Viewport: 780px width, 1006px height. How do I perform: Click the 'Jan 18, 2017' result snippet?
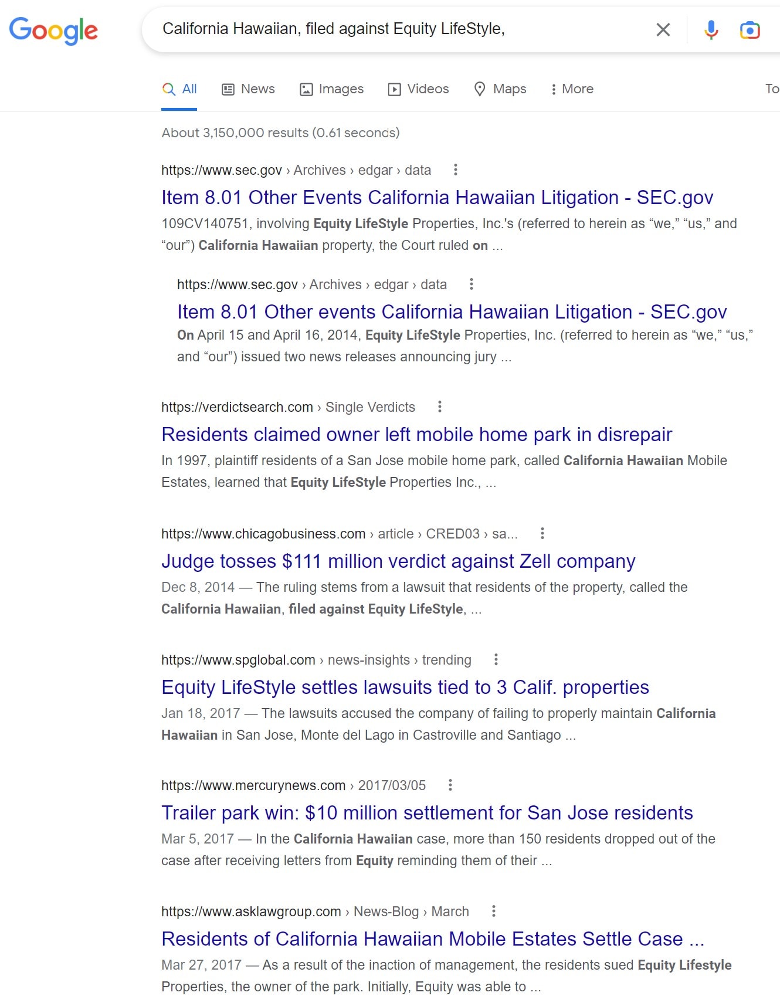coord(439,724)
